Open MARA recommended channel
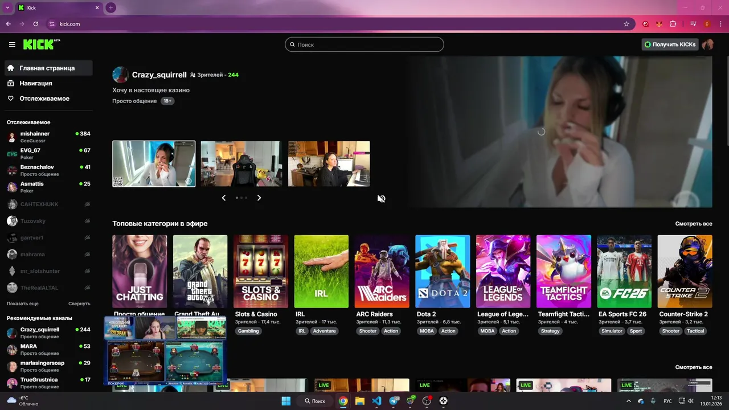Image resolution: width=729 pixels, height=410 pixels. pyautogui.click(x=48, y=349)
